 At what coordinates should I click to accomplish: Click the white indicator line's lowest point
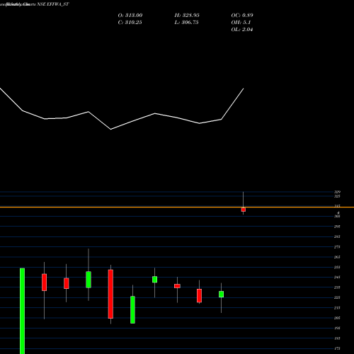(110, 130)
